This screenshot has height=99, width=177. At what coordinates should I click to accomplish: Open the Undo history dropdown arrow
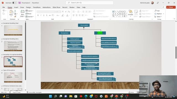pyautogui.click(x=6, y=11)
